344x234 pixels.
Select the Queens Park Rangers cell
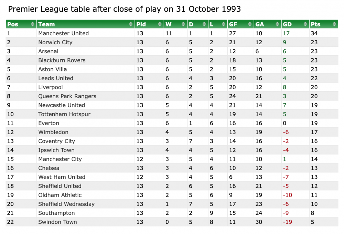click(x=67, y=96)
